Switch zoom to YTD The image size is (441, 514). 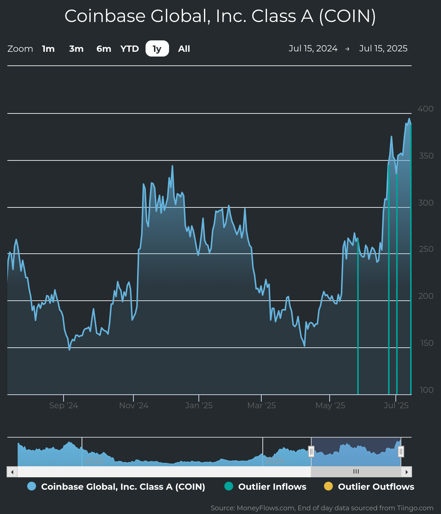pos(130,48)
